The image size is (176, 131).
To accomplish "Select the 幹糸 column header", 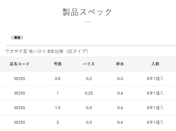I will point(120,64).
